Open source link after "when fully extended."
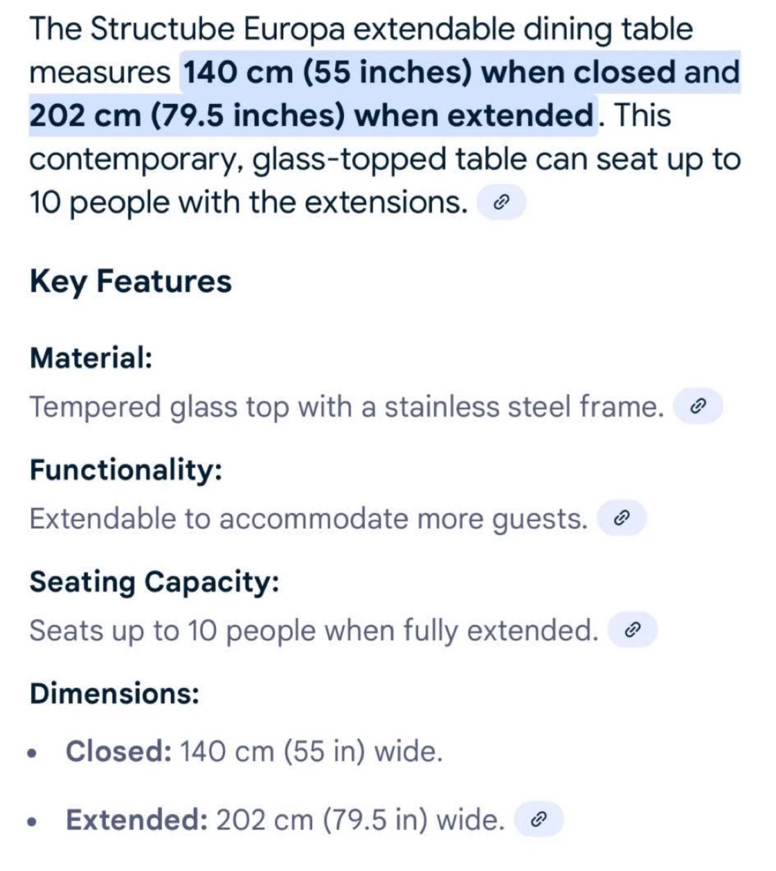This screenshot has width=776, height=871. tap(632, 630)
